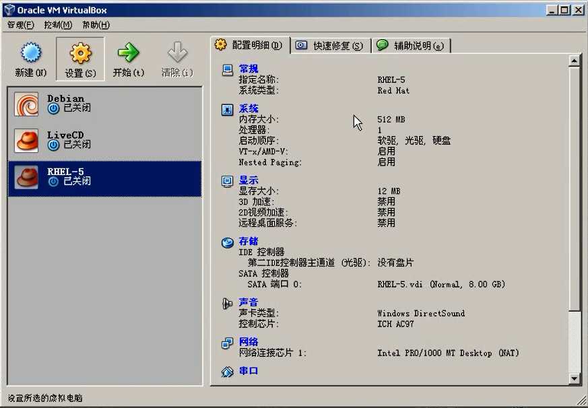
Task: Click the Intel PRO/1000 MT Desktop value
Action: pos(448,353)
